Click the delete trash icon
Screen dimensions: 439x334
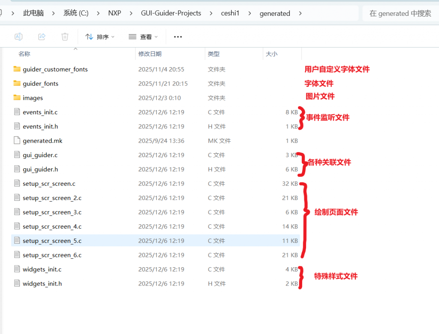(65, 37)
